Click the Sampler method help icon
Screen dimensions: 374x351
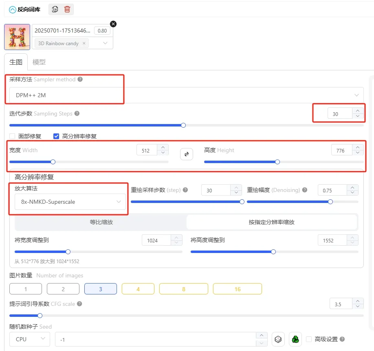tap(80, 80)
